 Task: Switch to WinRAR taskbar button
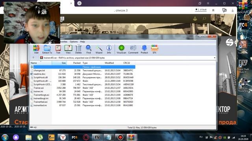click(x=132, y=137)
